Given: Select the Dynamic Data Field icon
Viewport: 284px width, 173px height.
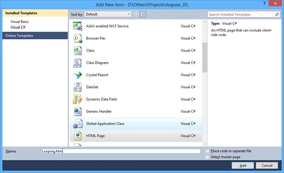Looking at the screenshot, I should (x=77, y=99).
